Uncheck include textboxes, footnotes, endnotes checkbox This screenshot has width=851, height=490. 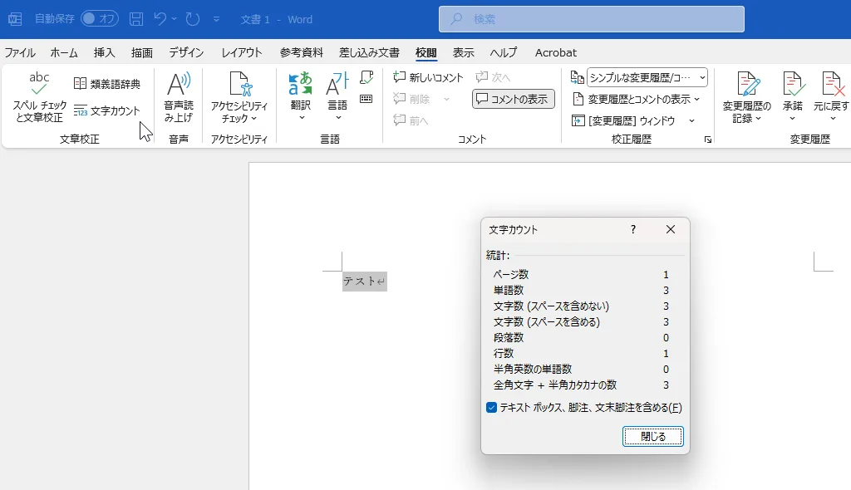click(x=492, y=408)
